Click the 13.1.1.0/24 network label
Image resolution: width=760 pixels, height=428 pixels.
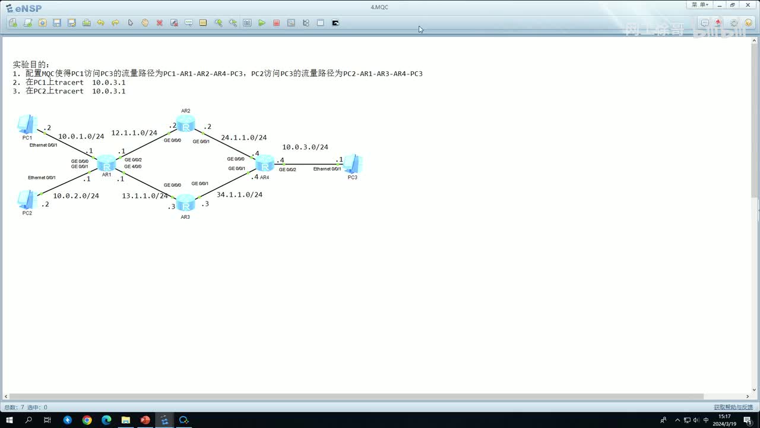[145, 196]
